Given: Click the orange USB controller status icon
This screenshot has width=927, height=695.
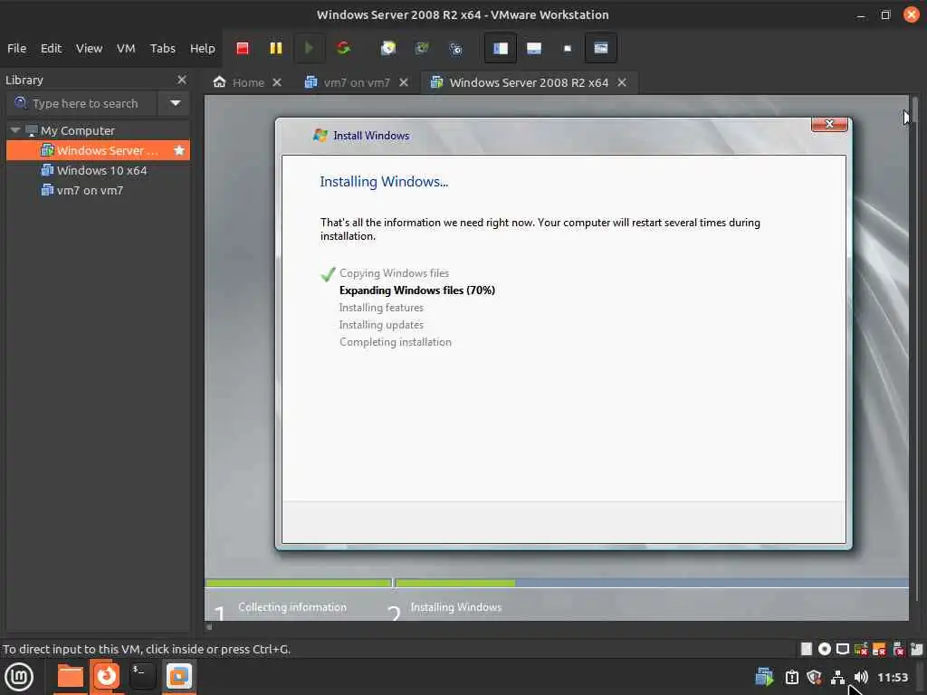Looking at the screenshot, I should [x=879, y=649].
